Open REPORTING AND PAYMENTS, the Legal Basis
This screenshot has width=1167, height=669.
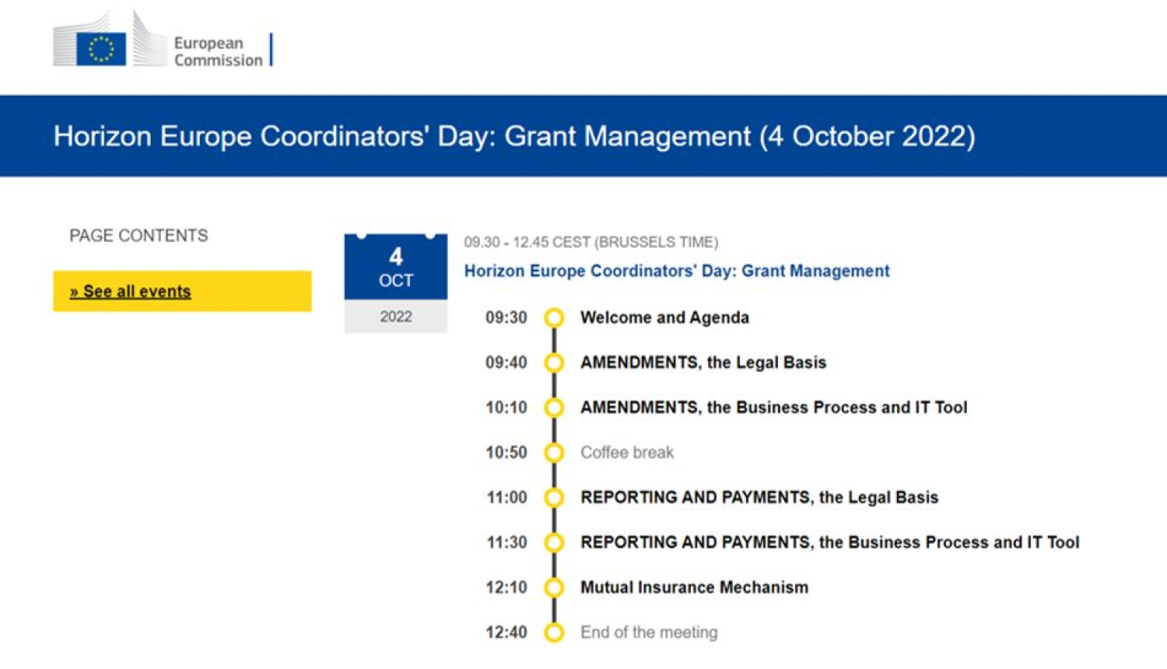click(759, 498)
